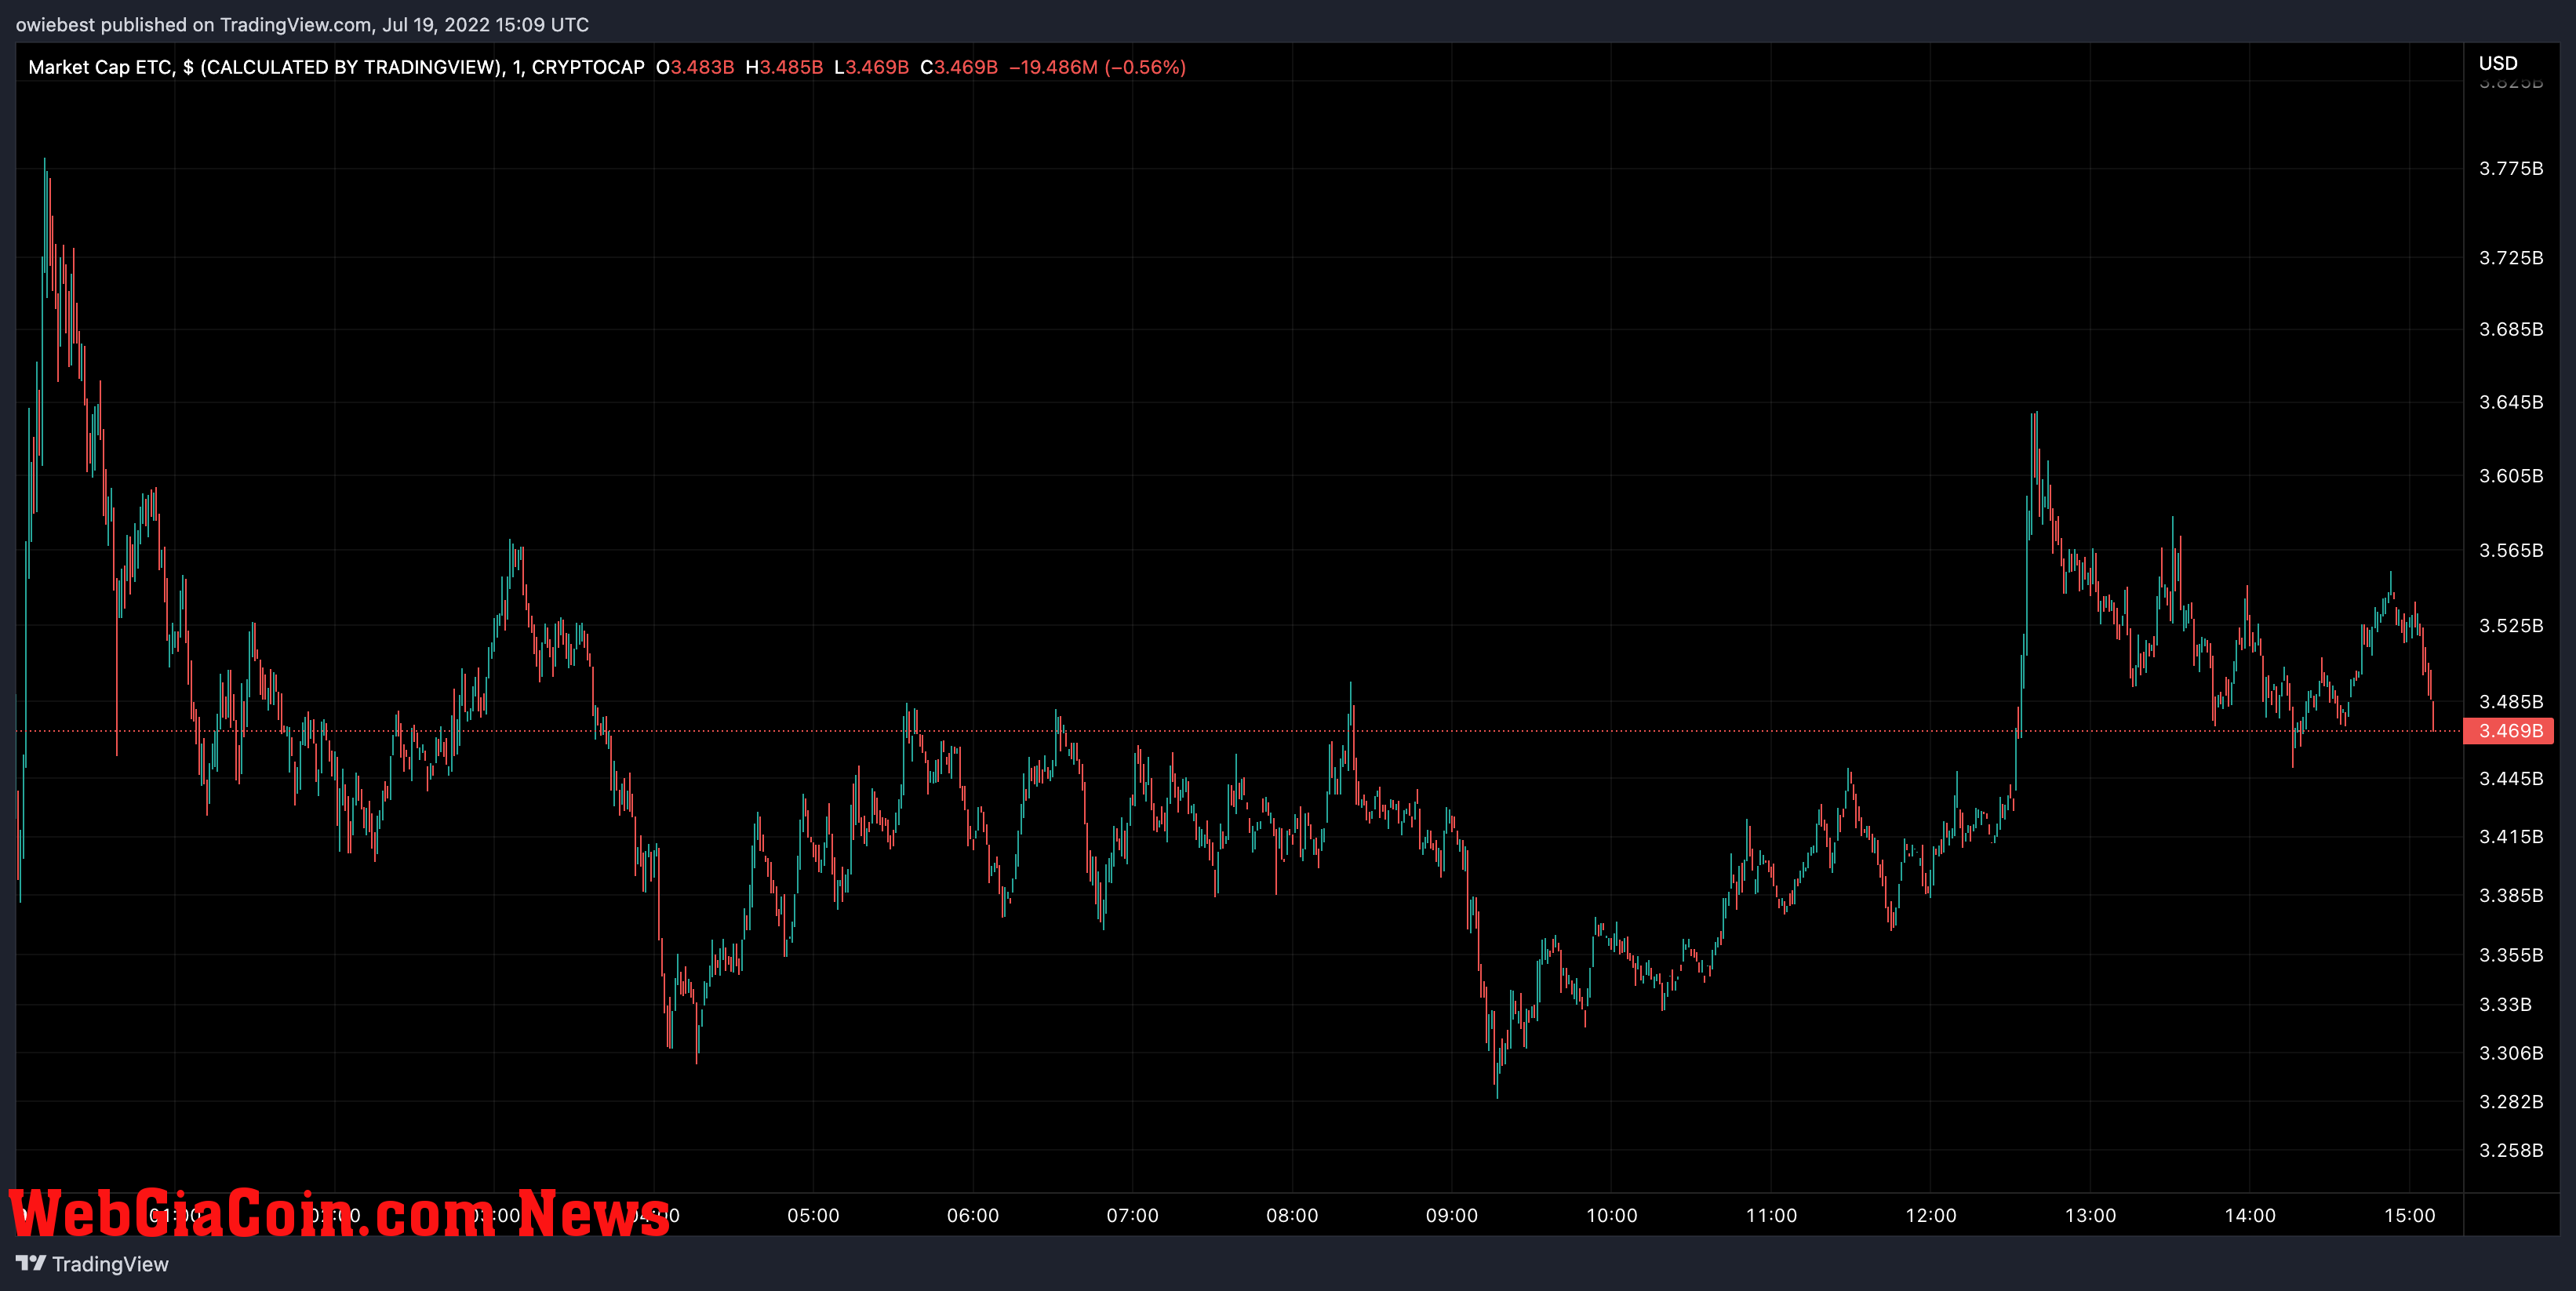Click the TradingView logo icon
The image size is (2576, 1291).
click(31, 1263)
